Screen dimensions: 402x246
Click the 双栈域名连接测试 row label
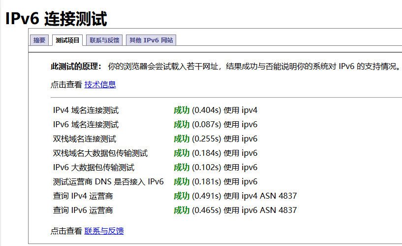85,139
